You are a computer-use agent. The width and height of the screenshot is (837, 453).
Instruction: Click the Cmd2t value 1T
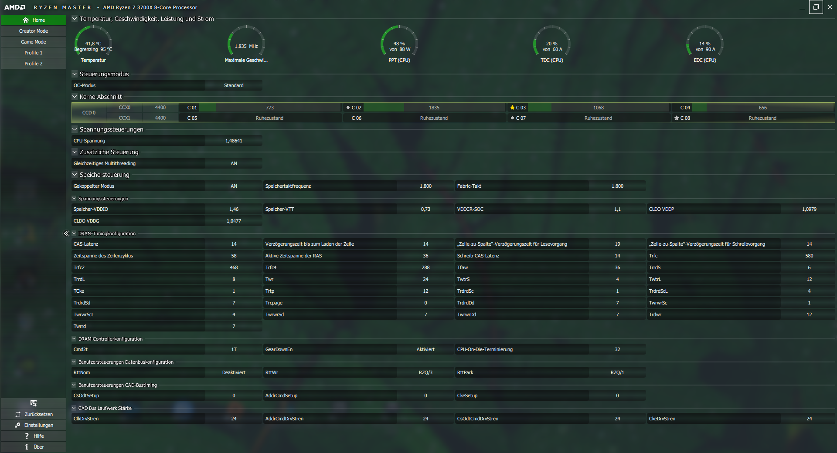point(234,349)
